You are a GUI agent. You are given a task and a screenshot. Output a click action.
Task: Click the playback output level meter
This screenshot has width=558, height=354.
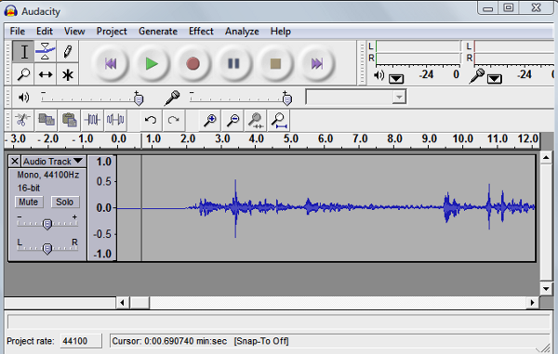(x=418, y=52)
